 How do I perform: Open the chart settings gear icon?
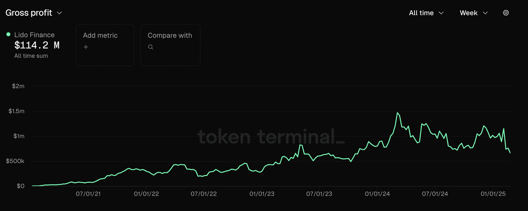pyautogui.click(x=506, y=13)
